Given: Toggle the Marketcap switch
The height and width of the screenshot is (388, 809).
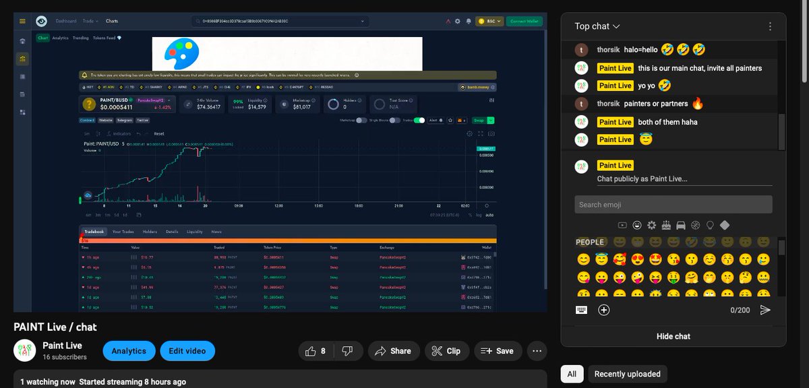Looking at the screenshot, I should coord(362,120).
